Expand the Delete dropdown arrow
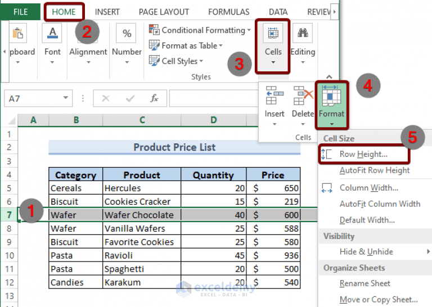432x307 pixels. [303, 124]
